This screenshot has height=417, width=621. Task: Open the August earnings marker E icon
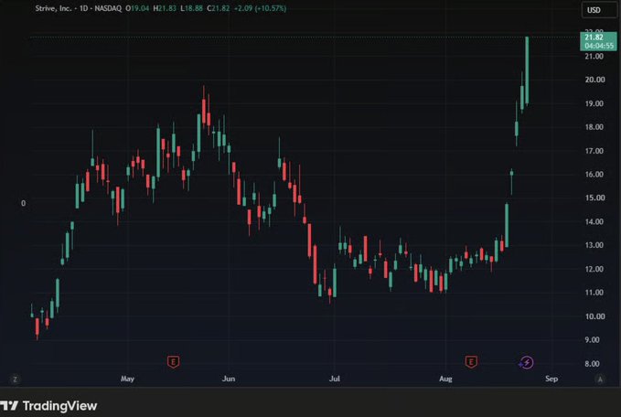click(x=471, y=361)
